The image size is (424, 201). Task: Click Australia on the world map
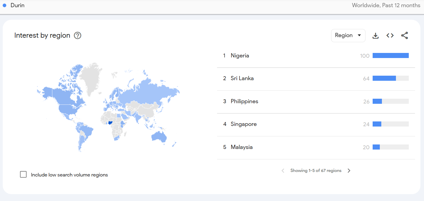coord(159,137)
